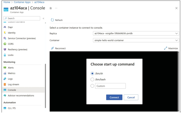Click the Logs icon
Screen dimensions: 181x113
click(x=5, y=79)
